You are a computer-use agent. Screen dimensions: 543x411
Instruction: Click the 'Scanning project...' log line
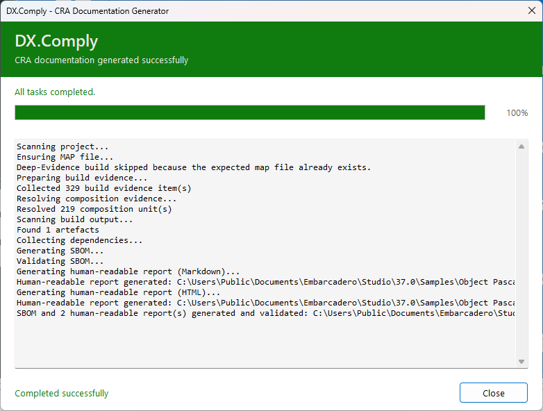pos(62,146)
